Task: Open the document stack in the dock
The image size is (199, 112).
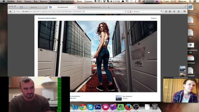Action: (147, 107)
